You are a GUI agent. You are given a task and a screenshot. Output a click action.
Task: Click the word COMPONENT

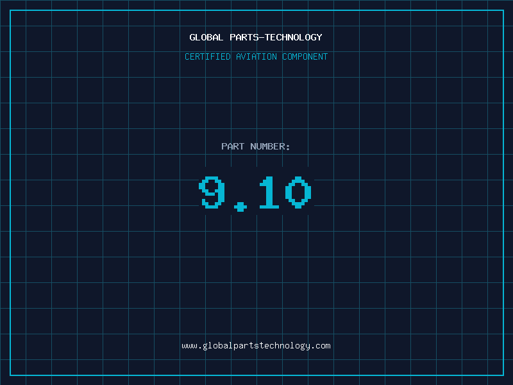pos(305,56)
